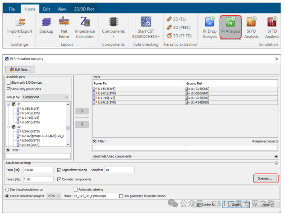Edit the project Name field
This screenshot has width=284, height=215.
(96, 196)
